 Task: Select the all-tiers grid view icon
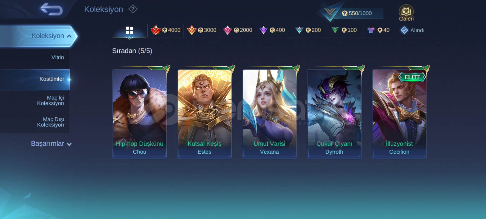click(x=129, y=30)
